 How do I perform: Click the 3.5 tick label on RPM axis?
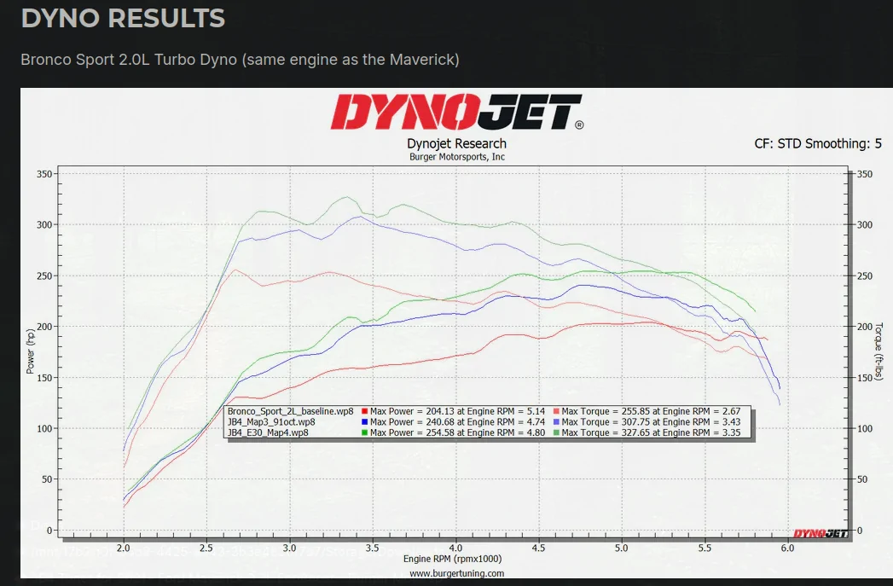(x=372, y=548)
